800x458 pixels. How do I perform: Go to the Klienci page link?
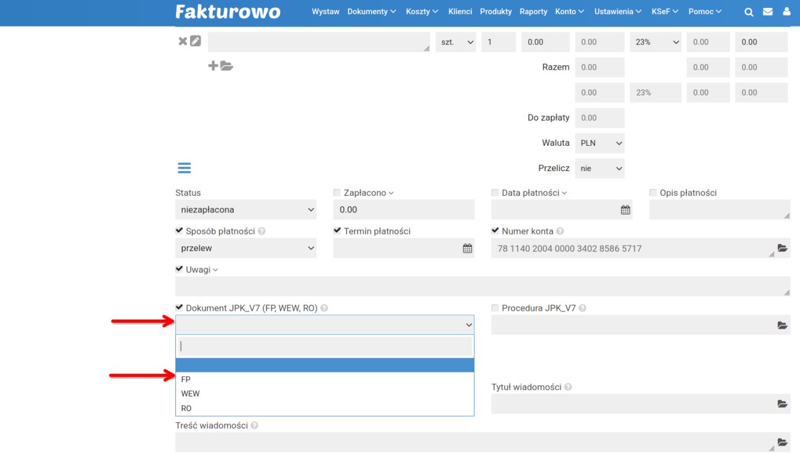tap(460, 12)
